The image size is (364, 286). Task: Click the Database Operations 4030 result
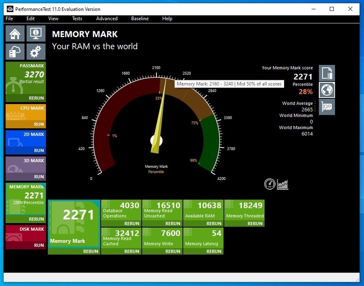121,210
